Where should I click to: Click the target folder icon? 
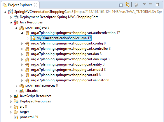16,112
